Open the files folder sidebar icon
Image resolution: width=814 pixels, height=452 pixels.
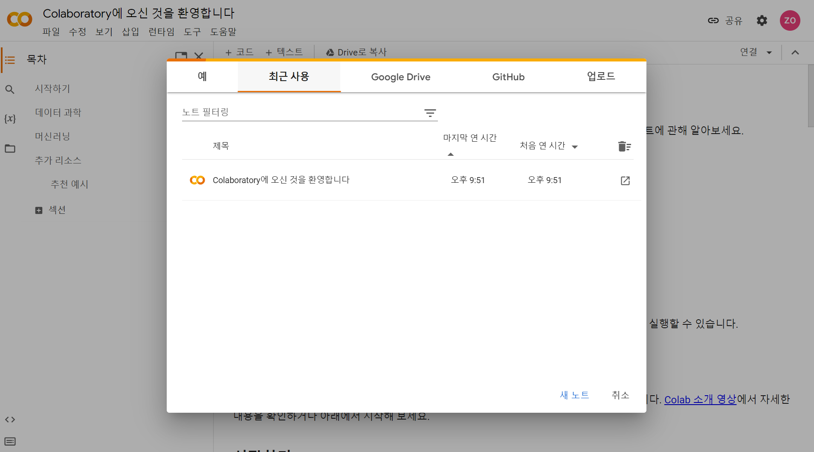pyautogui.click(x=10, y=149)
